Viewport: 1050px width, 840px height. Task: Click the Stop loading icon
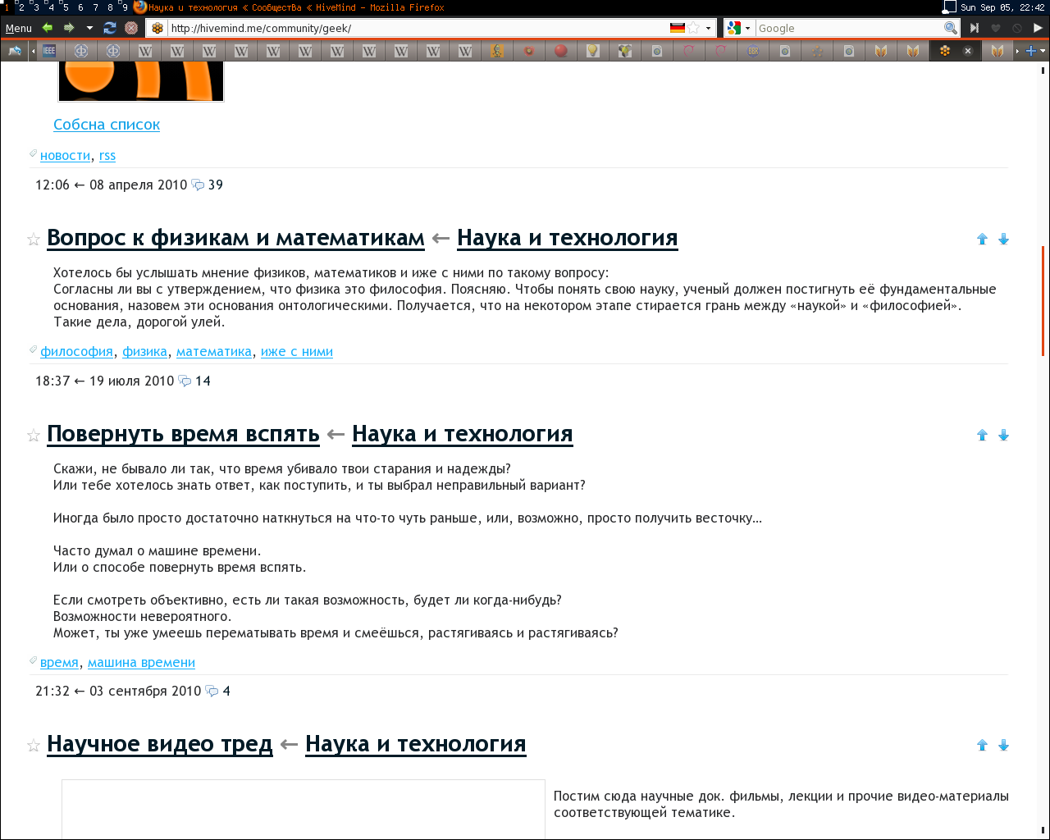(x=131, y=28)
